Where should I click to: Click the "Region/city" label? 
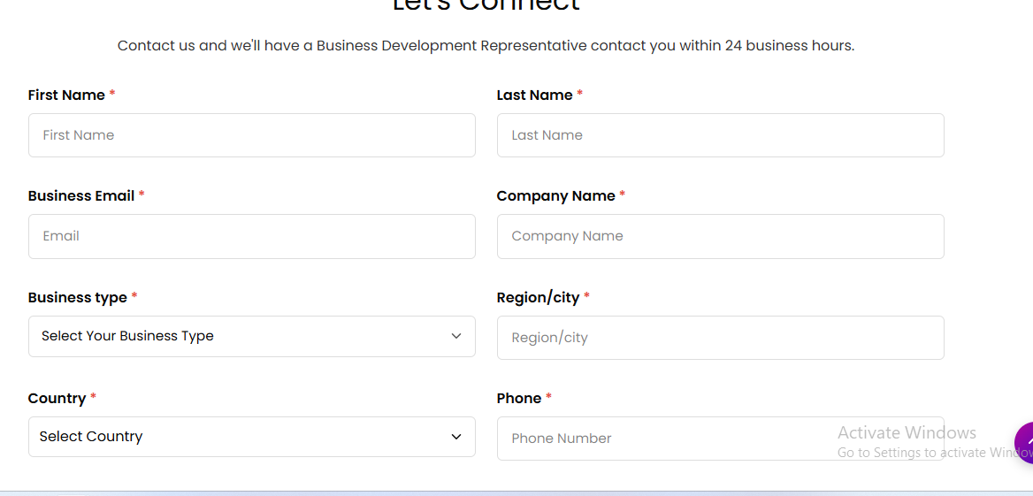pos(538,298)
